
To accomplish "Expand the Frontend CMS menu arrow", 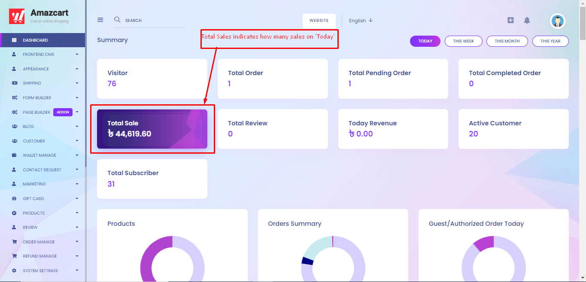I will click(x=77, y=55).
